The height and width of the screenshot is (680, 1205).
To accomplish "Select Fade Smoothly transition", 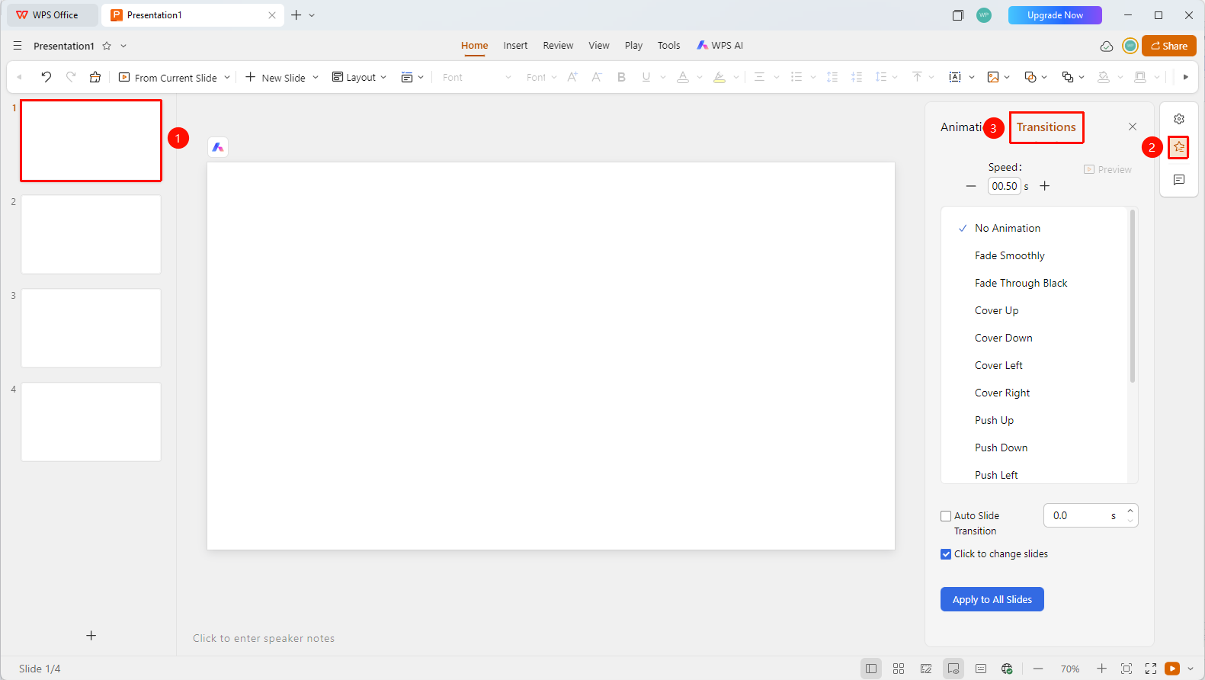I will [1009, 255].
